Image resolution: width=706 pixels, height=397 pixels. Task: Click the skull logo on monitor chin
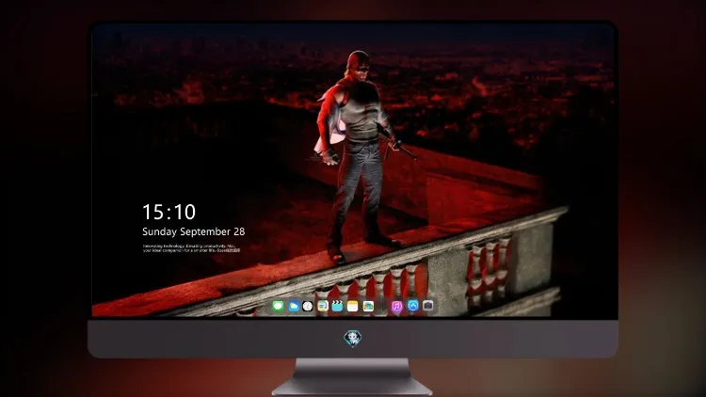(353, 339)
